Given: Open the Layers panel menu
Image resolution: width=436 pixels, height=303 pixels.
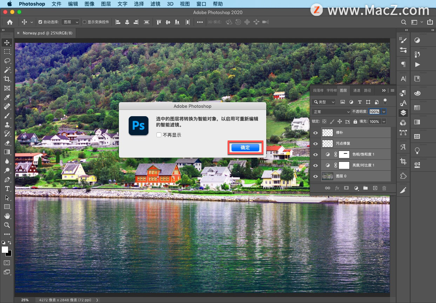Looking at the screenshot, I should (x=393, y=91).
